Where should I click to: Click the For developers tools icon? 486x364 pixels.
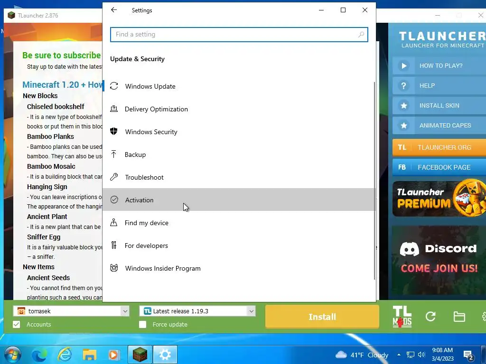pos(114,245)
